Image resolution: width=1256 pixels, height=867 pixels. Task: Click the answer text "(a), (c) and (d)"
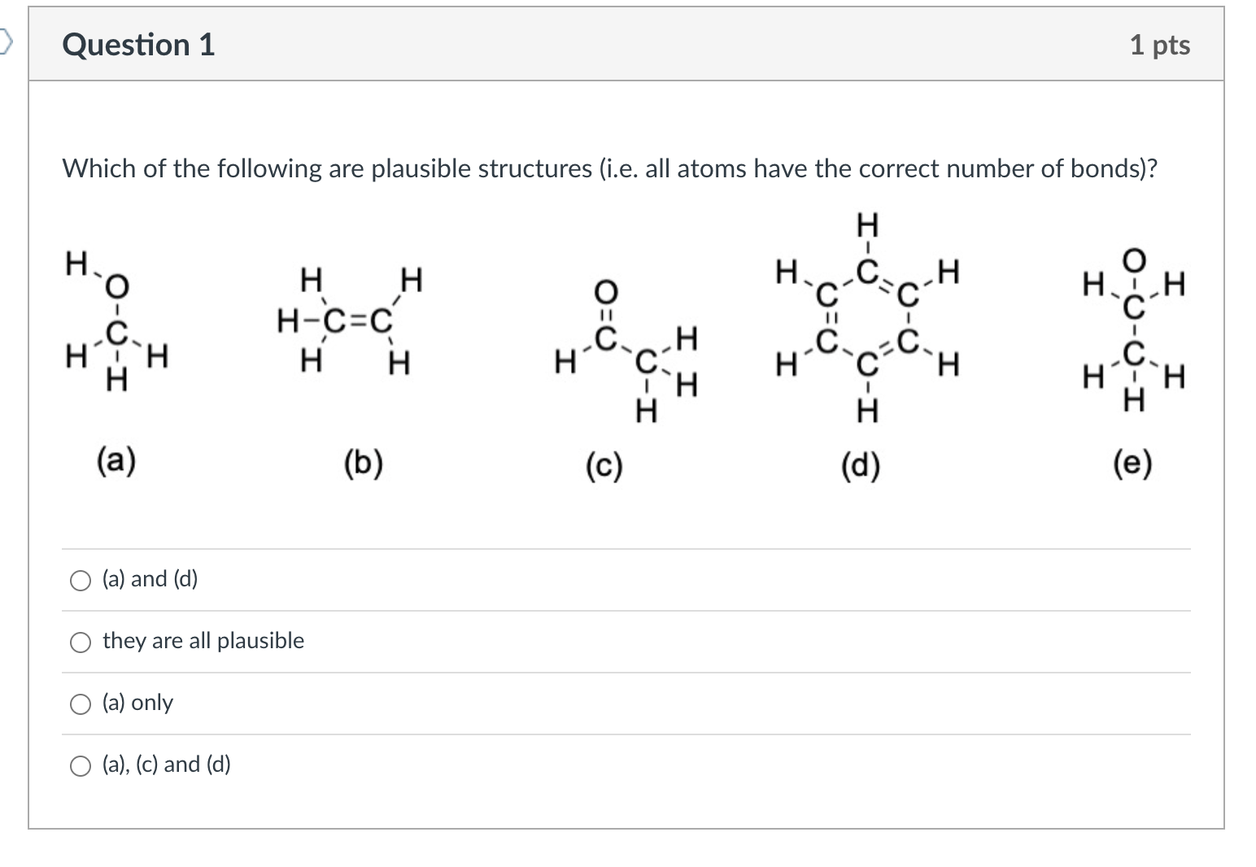tap(165, 765)
